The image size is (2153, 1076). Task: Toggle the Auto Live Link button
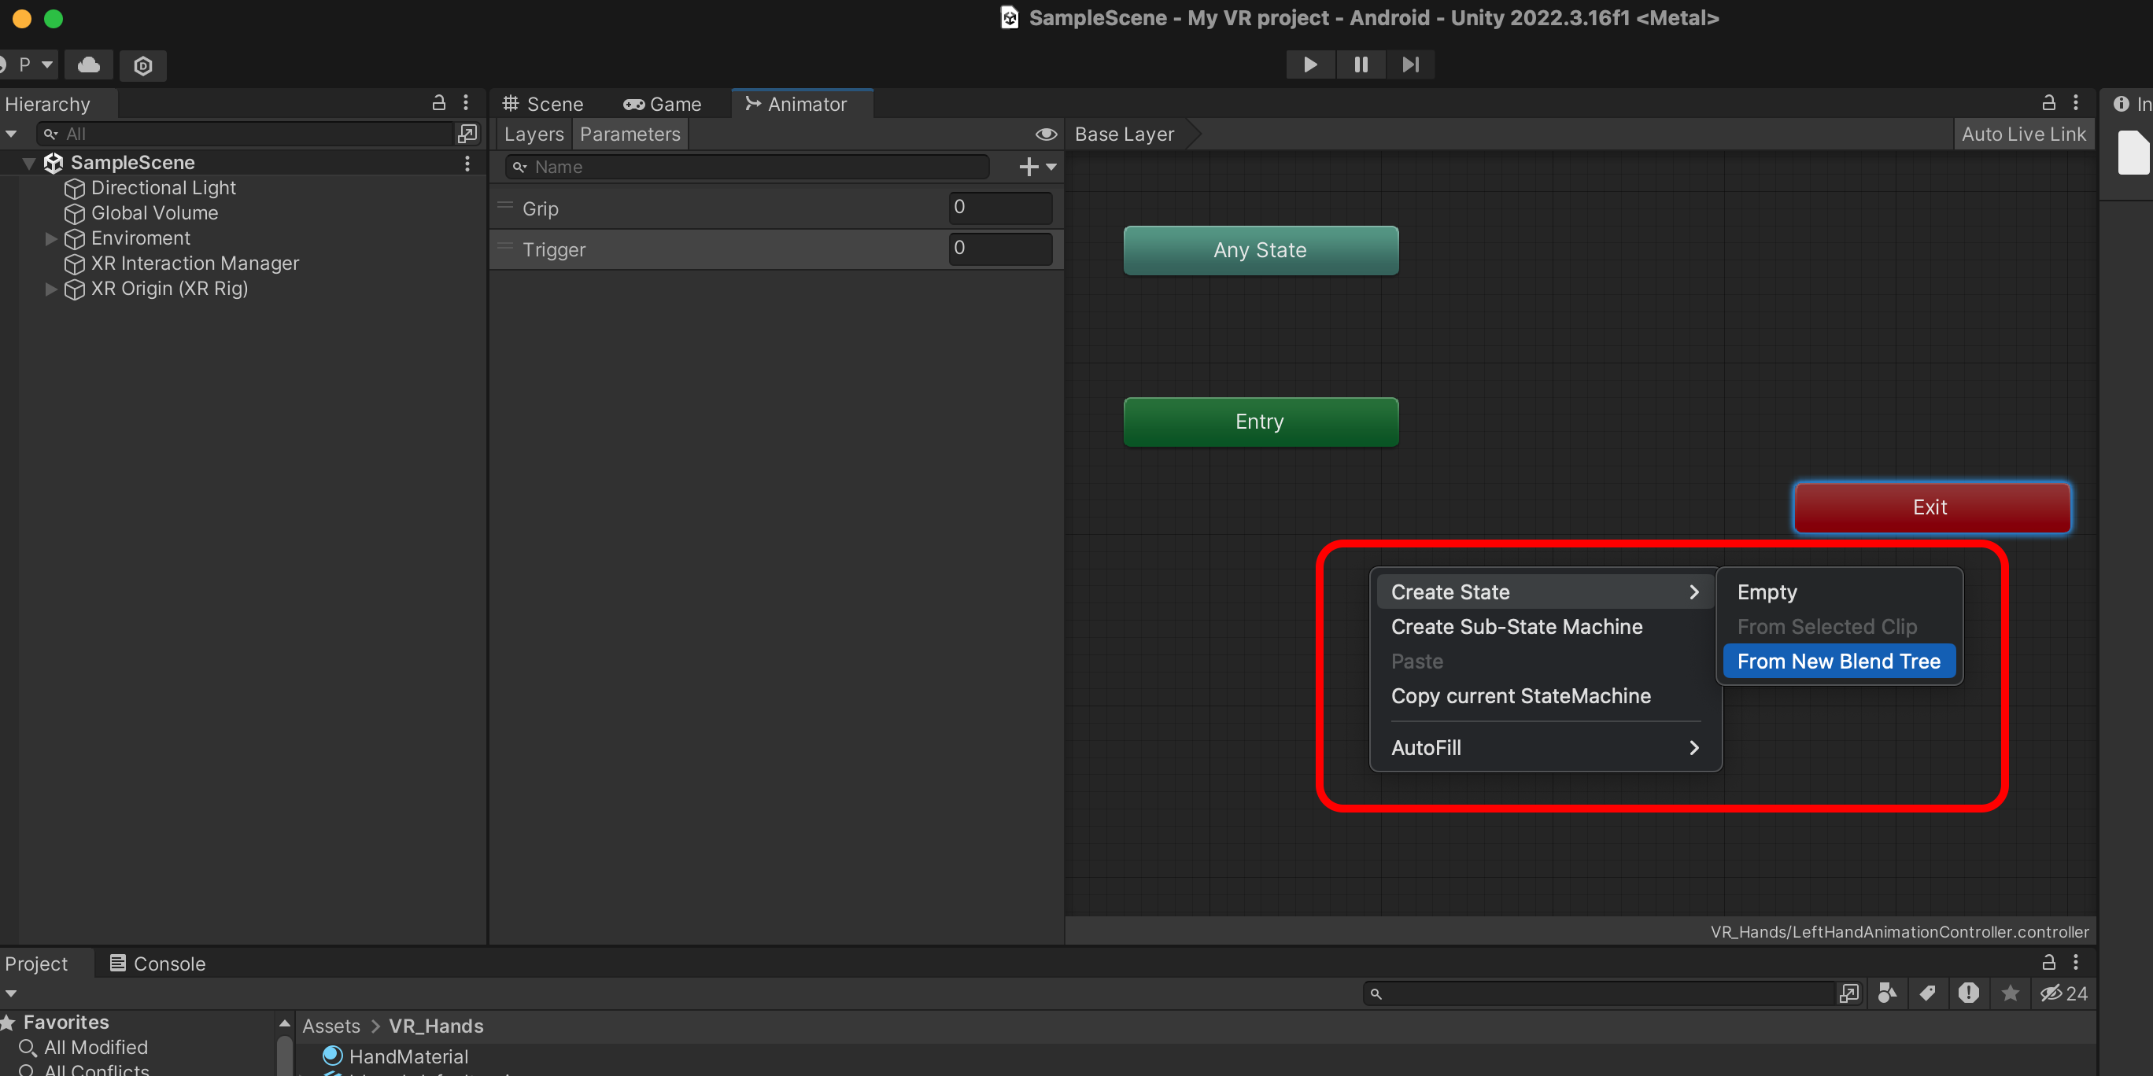pyautogui.click(x=2022, y=134)
